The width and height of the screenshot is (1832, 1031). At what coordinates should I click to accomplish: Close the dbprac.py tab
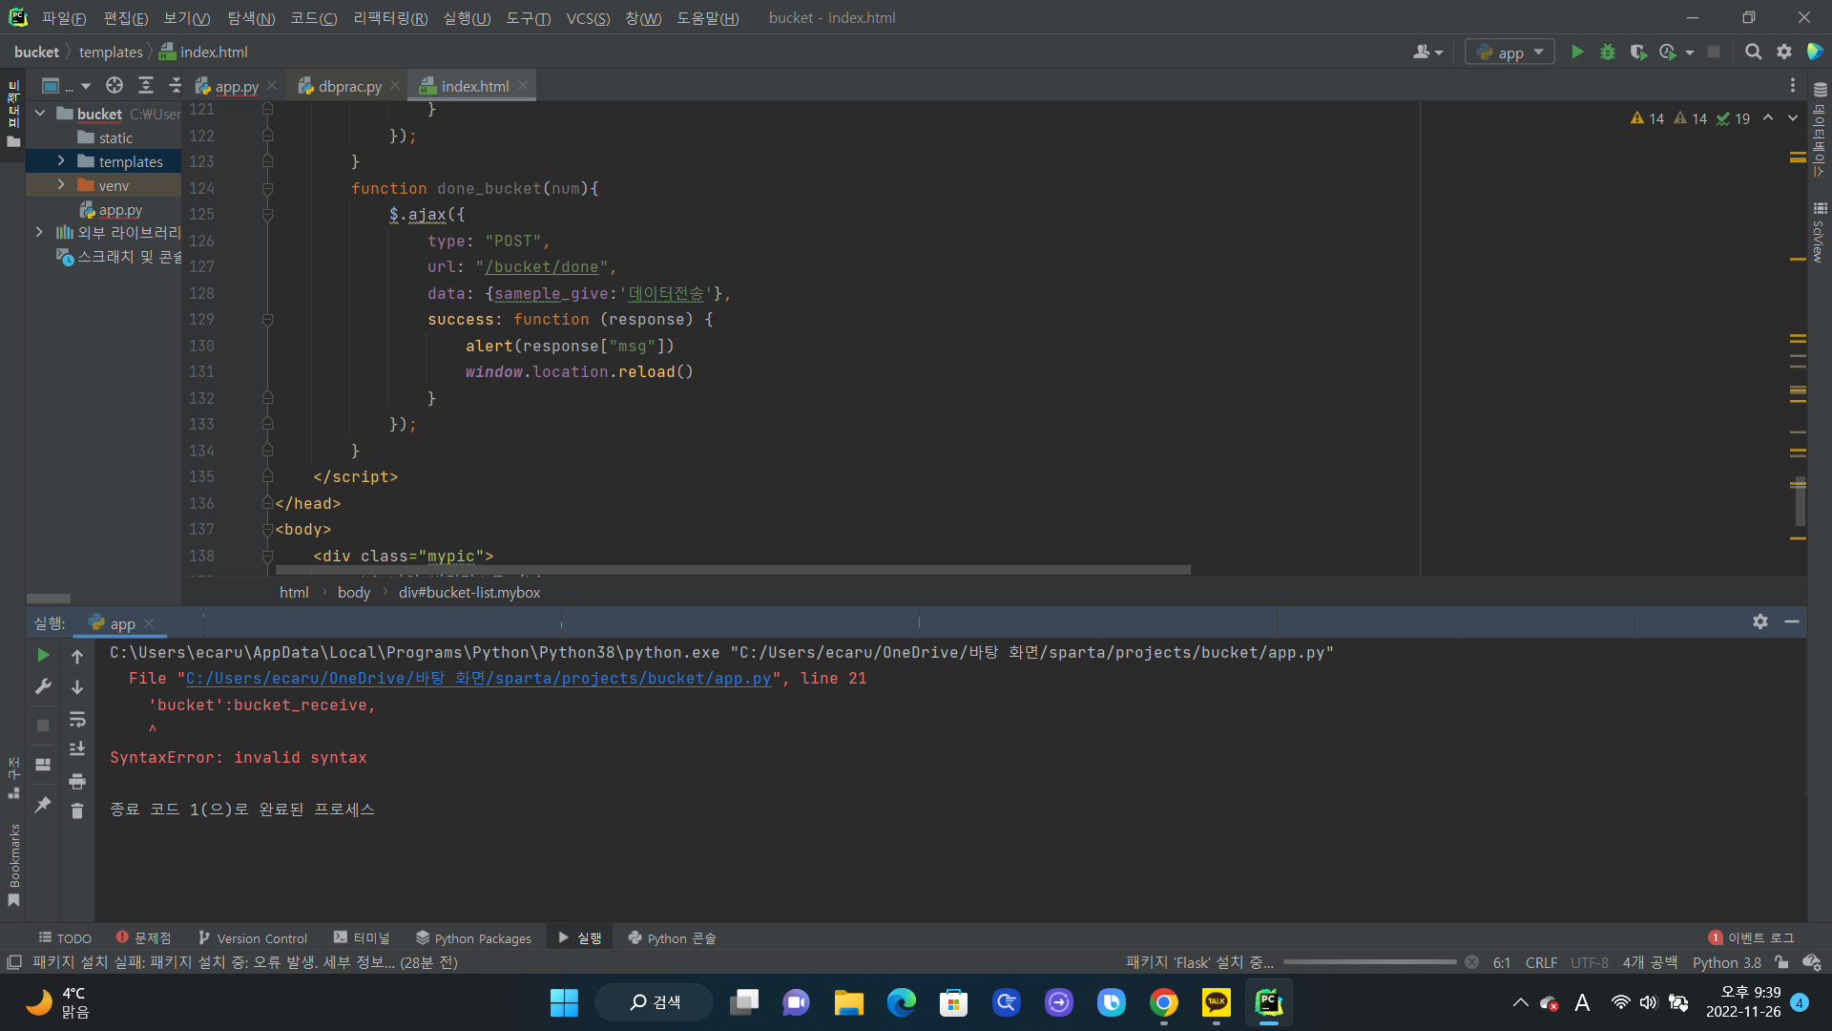pyautogui.click(x=395, y=86)
